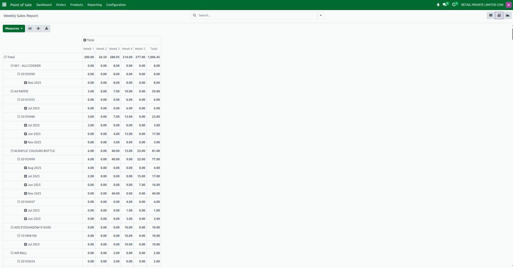
Task: Flip the pivot table axes
Action: pyautogui.click(x=30, y=28)
